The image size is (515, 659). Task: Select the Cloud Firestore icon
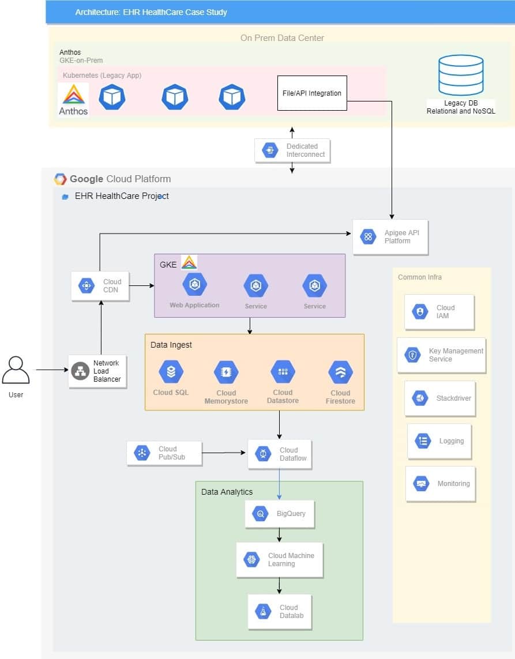tap(340, 372)
